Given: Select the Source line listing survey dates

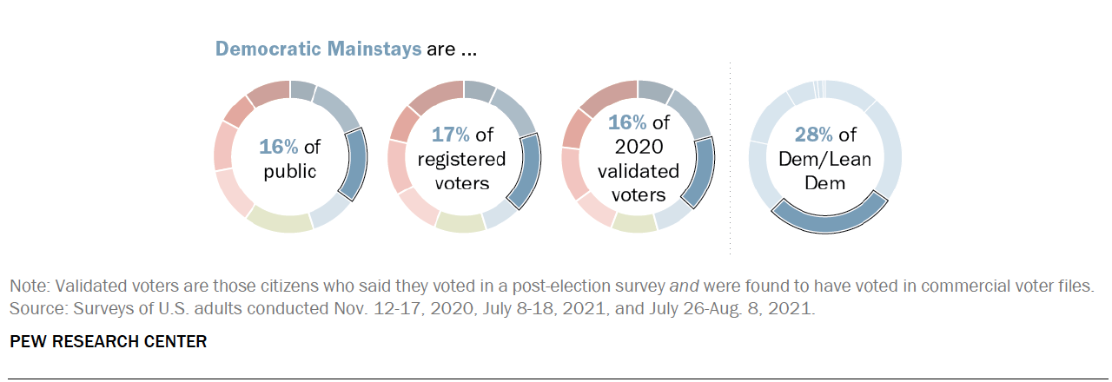Looking at the screenshot, I should (x=413, y=309).
